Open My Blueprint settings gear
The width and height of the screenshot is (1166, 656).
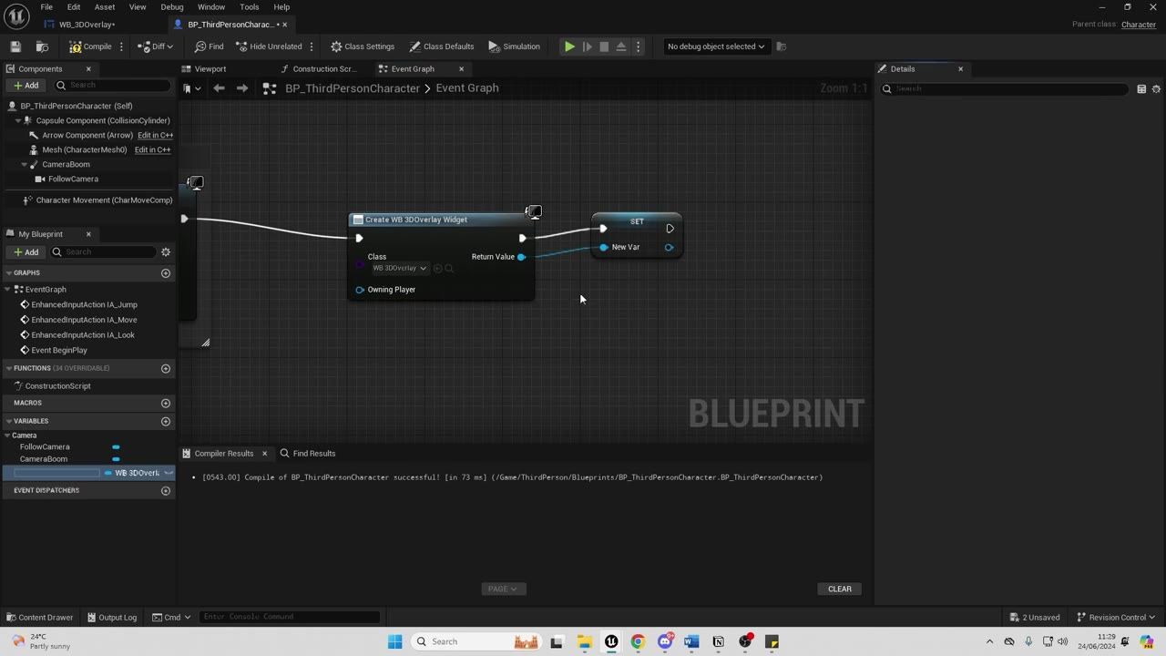click(166, 251)
